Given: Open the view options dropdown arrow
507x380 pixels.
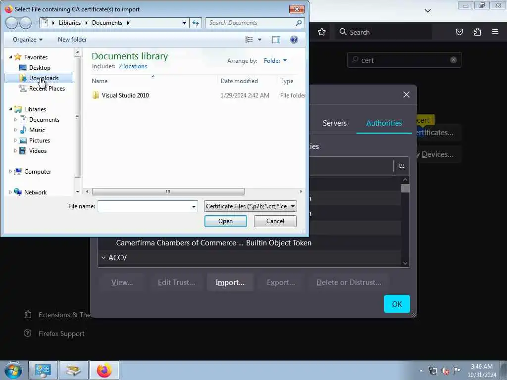Looking at the screenshot, I should point(259,40).
